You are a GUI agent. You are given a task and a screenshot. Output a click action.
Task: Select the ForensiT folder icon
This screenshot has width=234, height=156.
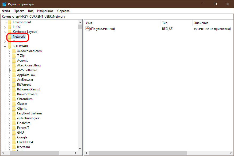coord(14,128)
